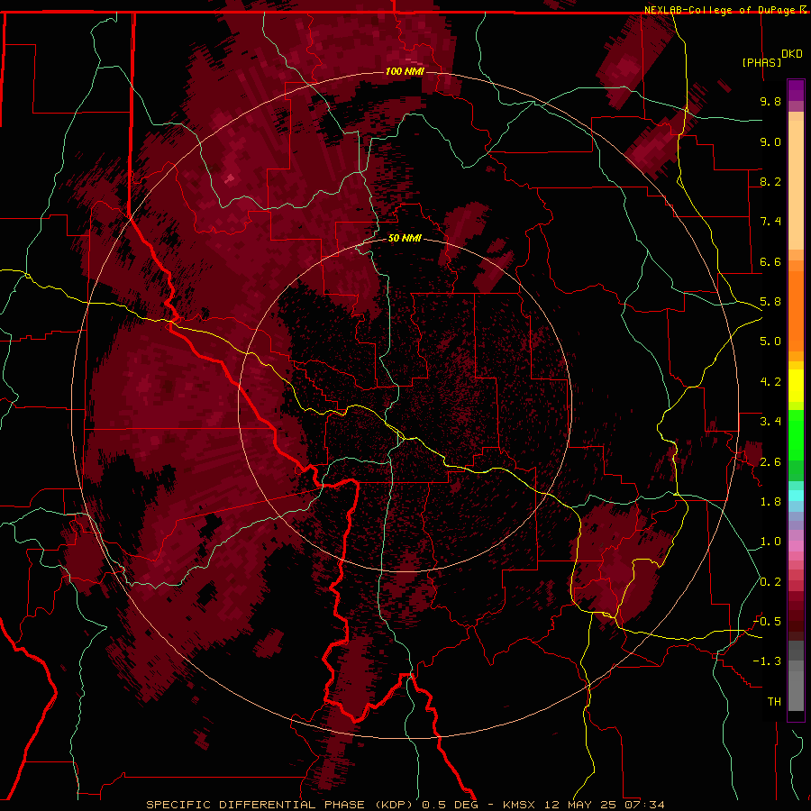Click the 6.6 value on the scale

pyautogui.click(x=770, y=261)
